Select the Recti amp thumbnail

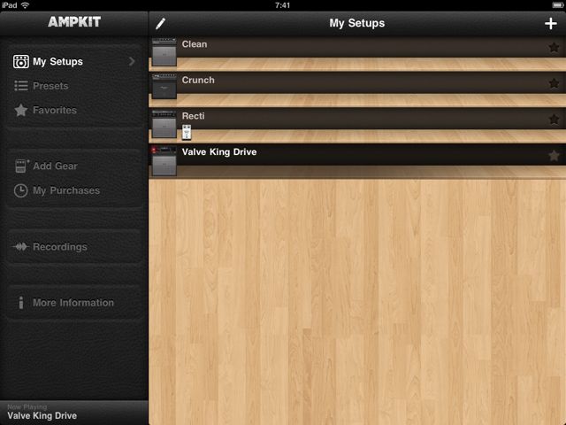[164, 124]
